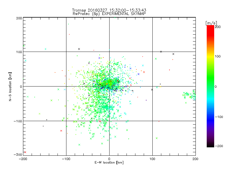
Task: Click the colorbar tick label '-200'
Action: point(219,146)
